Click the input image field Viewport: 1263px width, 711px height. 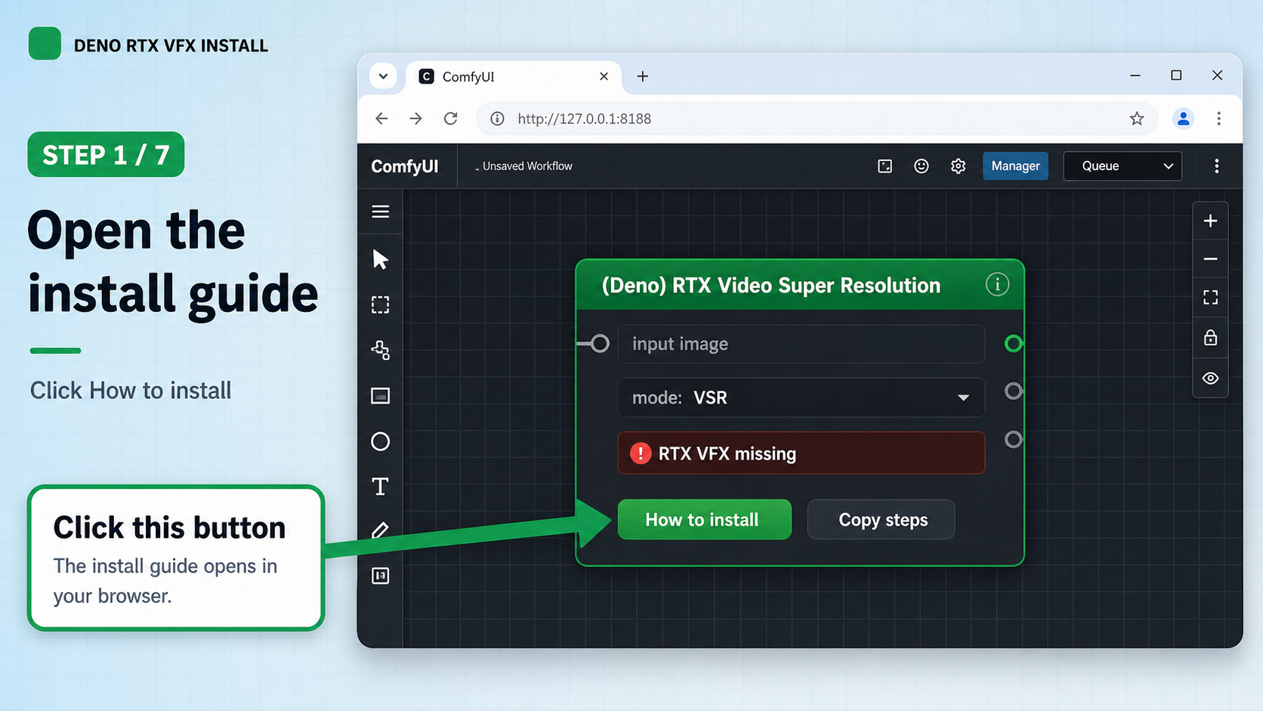click(801, 344)
